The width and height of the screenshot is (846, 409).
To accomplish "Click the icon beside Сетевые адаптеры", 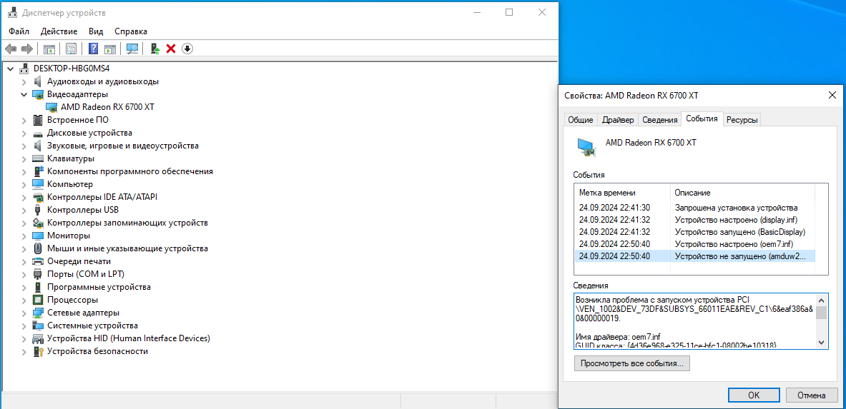I will pos(38,313).
